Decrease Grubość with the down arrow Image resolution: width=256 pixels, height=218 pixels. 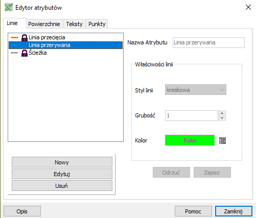pyautogui.click(x=222, y=118)
